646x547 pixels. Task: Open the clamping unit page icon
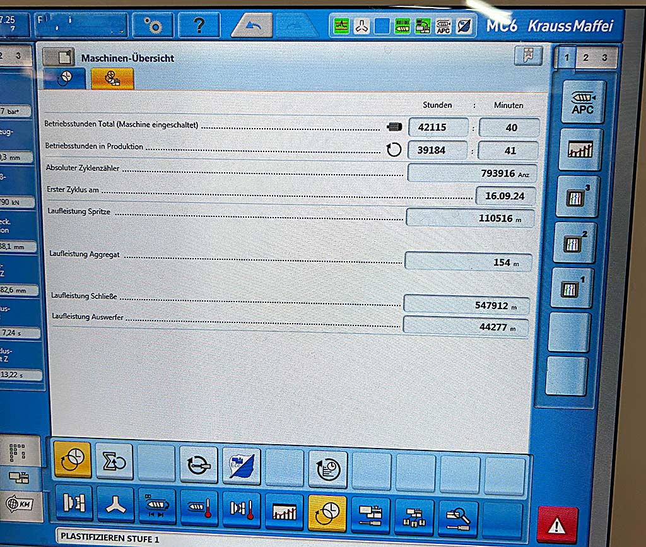coord(74,502)
